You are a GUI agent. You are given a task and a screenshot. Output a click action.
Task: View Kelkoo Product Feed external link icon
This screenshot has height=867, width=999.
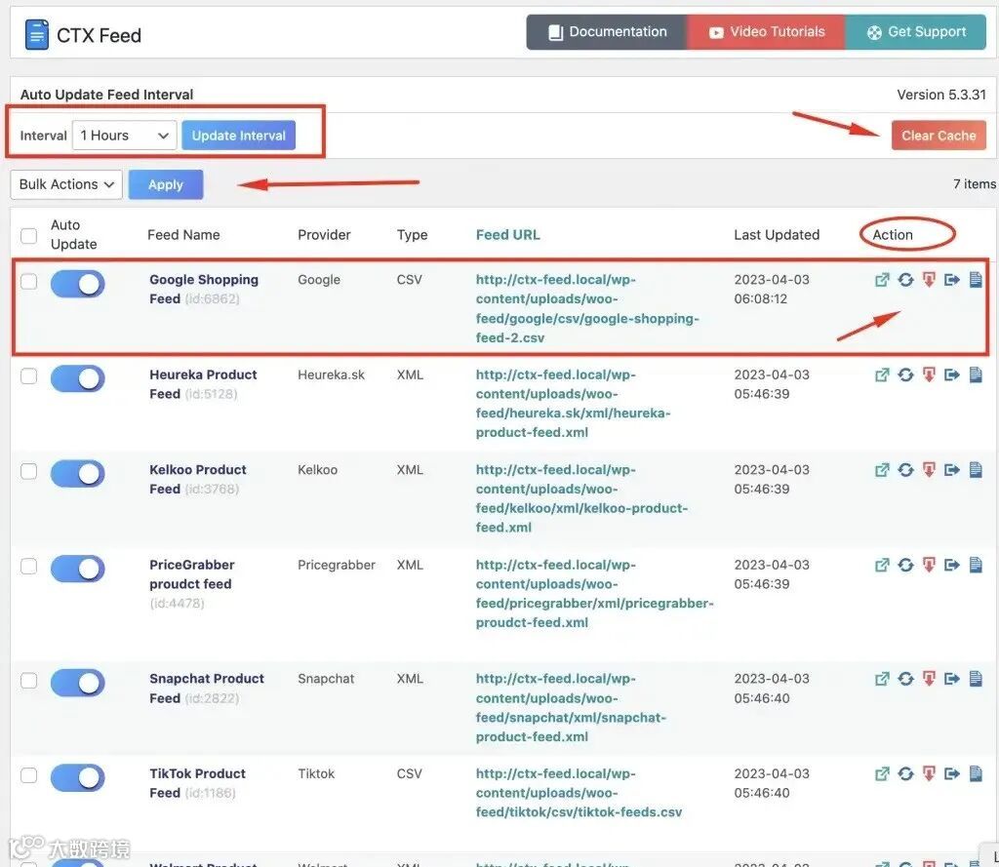(882, 469)
